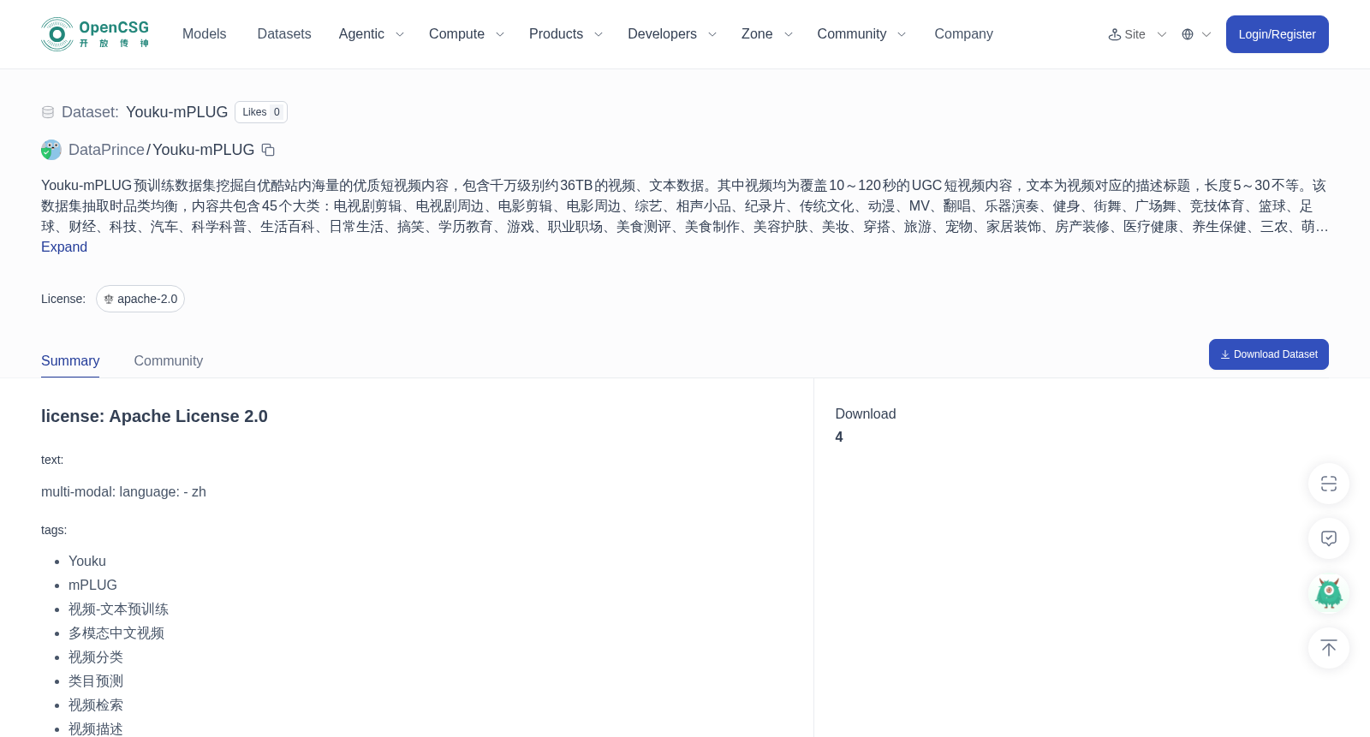The height and width of the screenshot is (737, 1370).
Task: Select the 类目预测 tag text
Action: pyautogui.click(x=96, y=681)
